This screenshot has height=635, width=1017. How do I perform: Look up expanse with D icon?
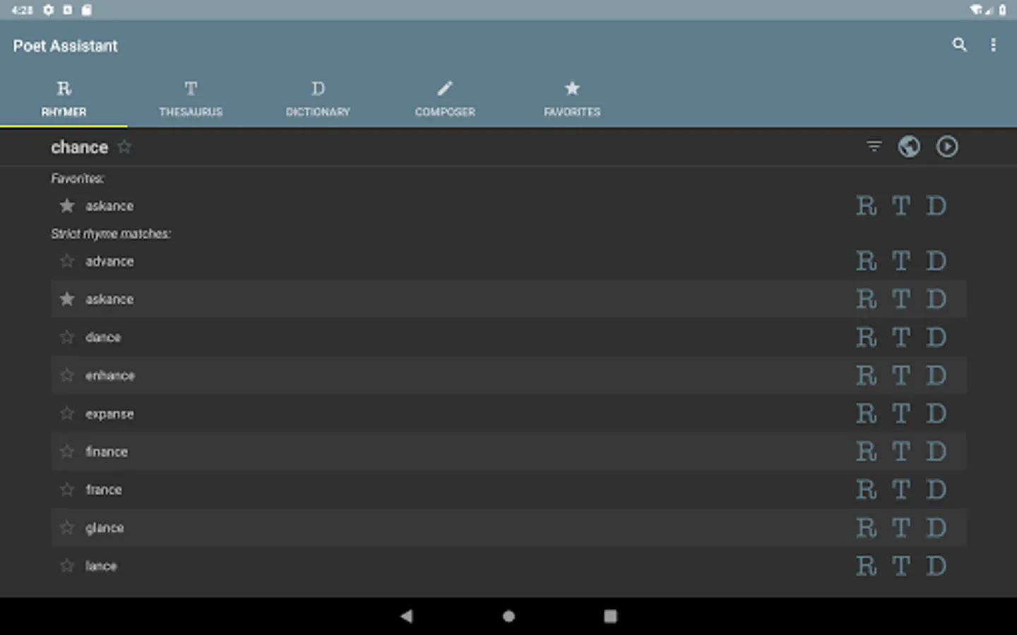click(x=936, y=413)
